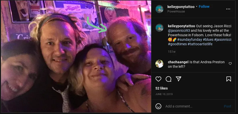Image resolution: width=238 pixels, height=114 pixels.
Task: Click the kelleyponytattoo avatar beside caption
Action: coord(159,28)
